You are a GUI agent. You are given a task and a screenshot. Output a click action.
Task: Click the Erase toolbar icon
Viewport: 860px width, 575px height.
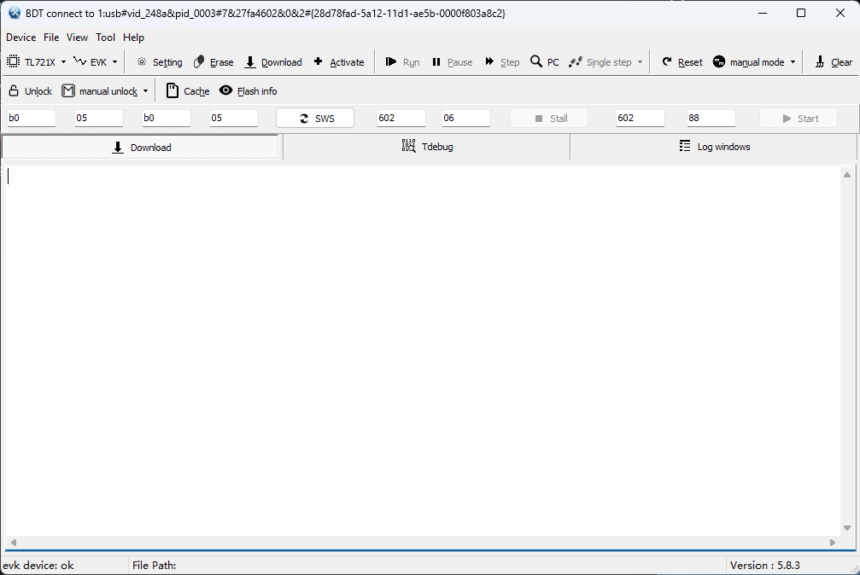coord(199,62)
